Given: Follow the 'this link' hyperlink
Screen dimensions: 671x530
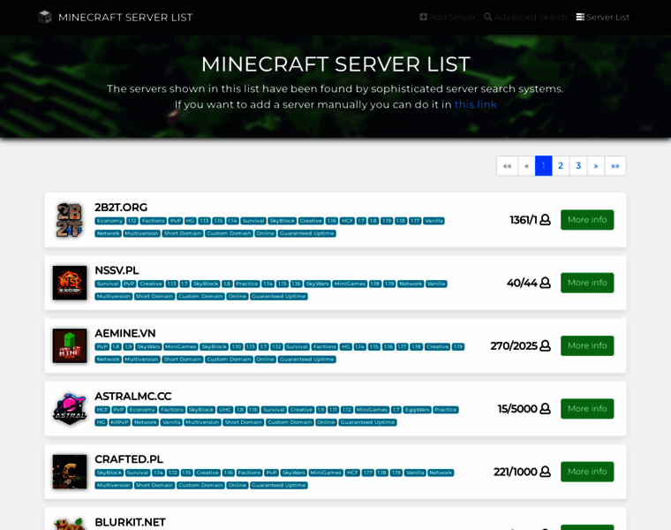Looking at the screenshot, I should pos(475,104).
